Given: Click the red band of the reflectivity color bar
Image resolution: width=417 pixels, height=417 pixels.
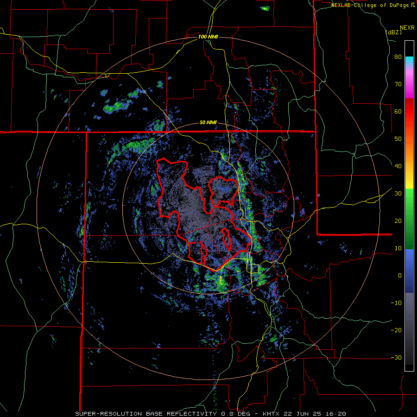Looking at the screenshot, I should pyautogui.click(x=409, y=118).
